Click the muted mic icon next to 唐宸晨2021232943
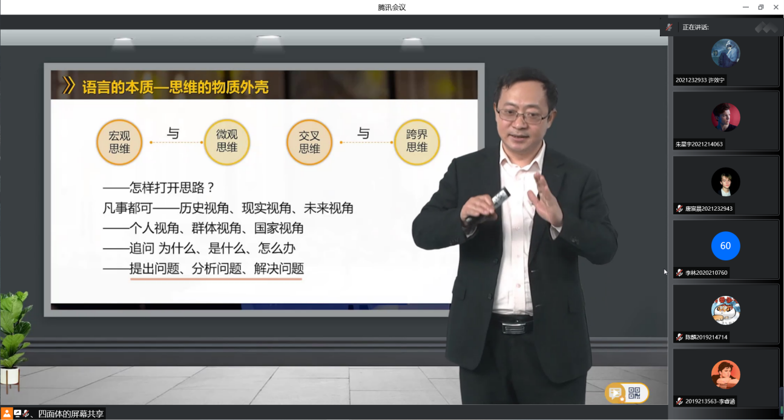784x420 pixels. 679,209
